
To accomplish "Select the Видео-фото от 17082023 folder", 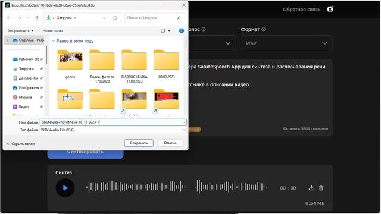I will coord(102,66).
